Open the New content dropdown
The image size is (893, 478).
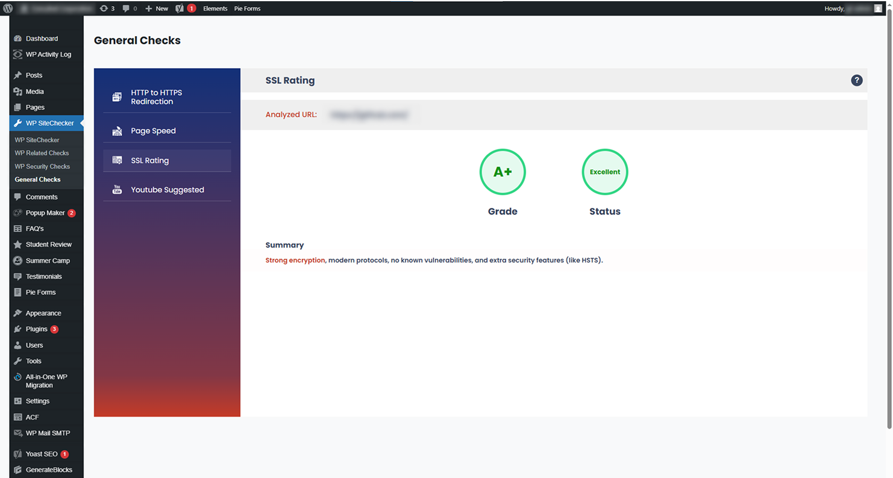157,8
